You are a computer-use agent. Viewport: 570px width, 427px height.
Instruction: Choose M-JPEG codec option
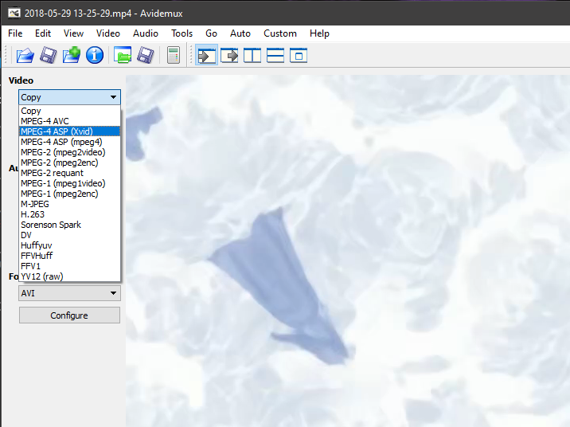(69, 204)
